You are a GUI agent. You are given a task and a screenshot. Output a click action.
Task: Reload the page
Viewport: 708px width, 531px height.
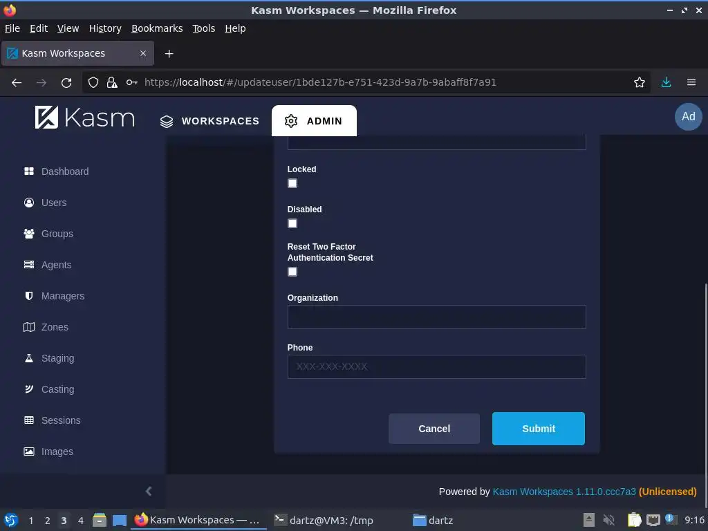click(66, 83)
